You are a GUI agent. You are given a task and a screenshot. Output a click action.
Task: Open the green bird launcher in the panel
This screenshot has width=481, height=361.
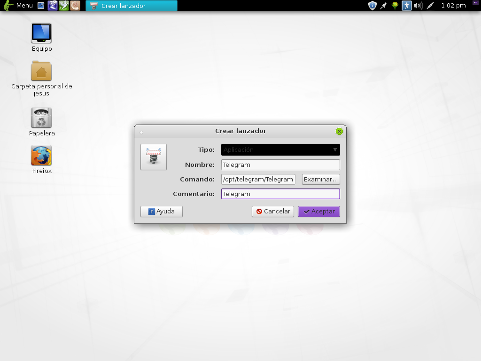pos(63,6)
